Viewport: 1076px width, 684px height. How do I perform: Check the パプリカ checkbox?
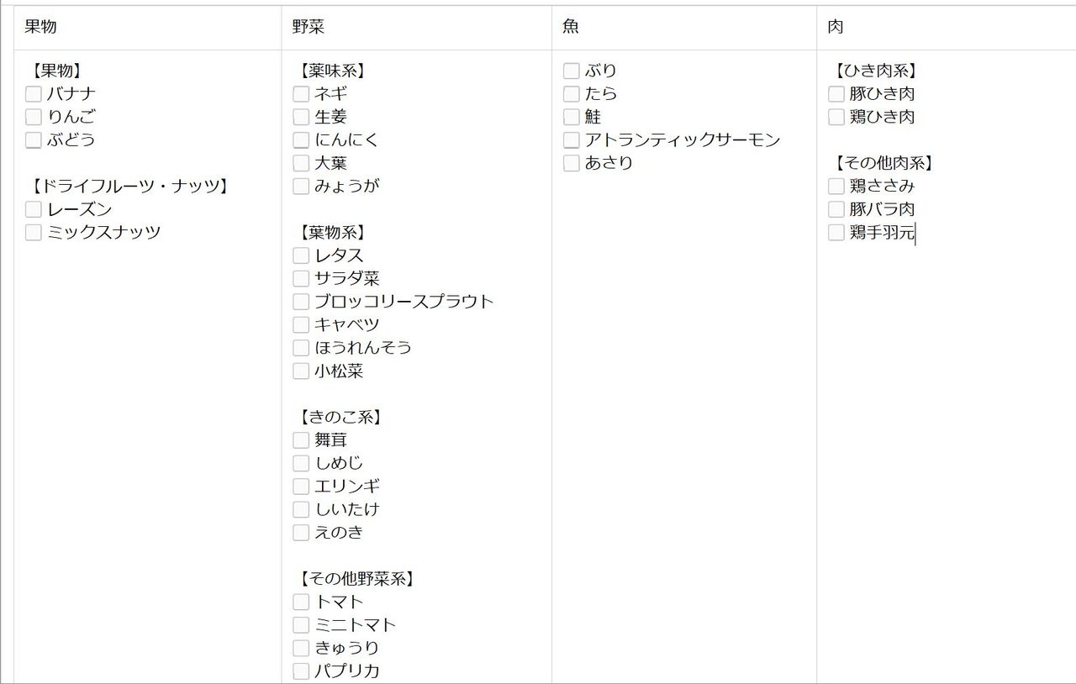pyautogui.click(x=301, y=671)
